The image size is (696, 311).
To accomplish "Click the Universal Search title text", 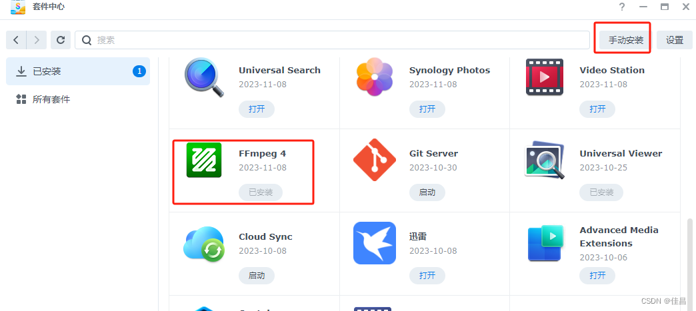I will coord(279,70).
